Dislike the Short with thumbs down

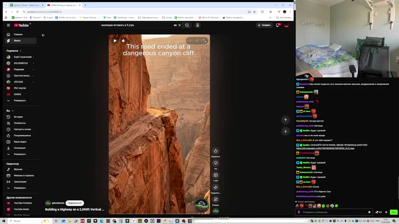coord(215,163)
